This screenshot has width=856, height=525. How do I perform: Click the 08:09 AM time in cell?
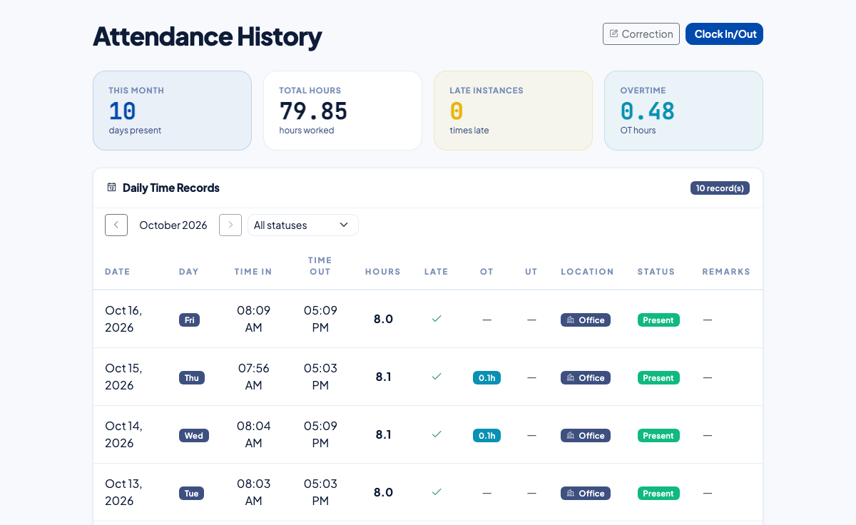pyautogui.click(x=253, y=319)
